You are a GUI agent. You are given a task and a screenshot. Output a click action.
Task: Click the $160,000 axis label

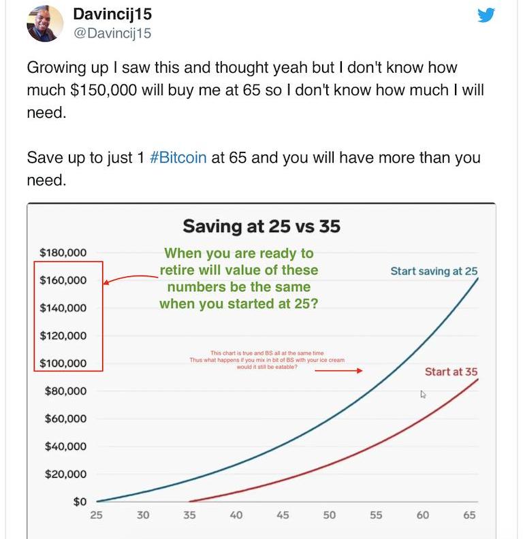63,280
